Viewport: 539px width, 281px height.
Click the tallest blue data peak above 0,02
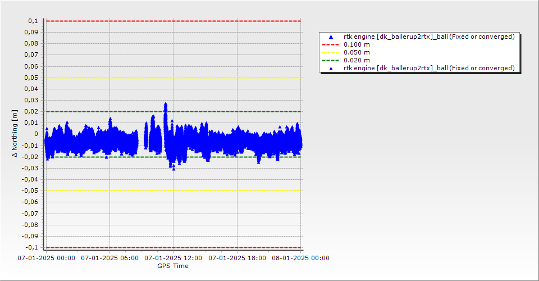[x=165, y=104]
